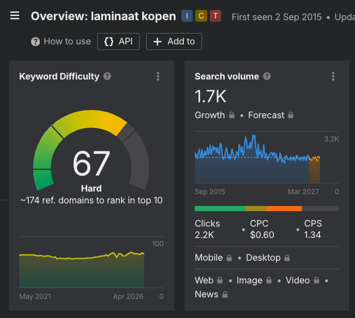Select the locked News search type
This screenshot has height=318, width=355.
[x=207, y=294]
